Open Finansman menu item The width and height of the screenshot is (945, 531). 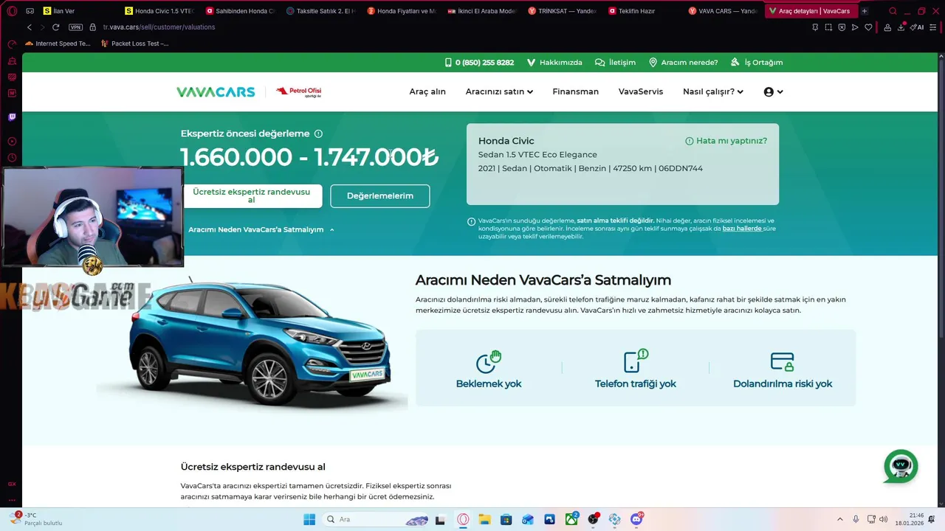point(575,92)
